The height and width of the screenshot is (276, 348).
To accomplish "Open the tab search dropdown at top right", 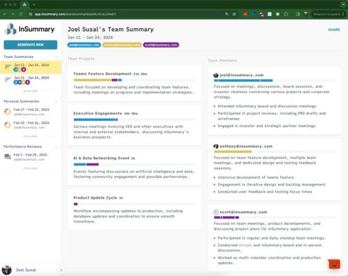I will click(x=343, y=4).
